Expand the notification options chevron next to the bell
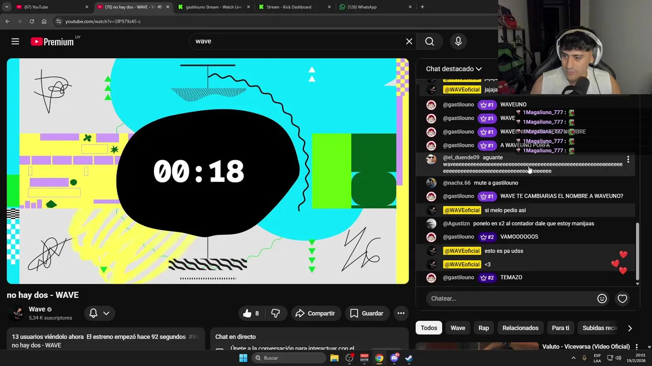The height and width of the screenshot is (366, 652). click(x=106, y=313)
